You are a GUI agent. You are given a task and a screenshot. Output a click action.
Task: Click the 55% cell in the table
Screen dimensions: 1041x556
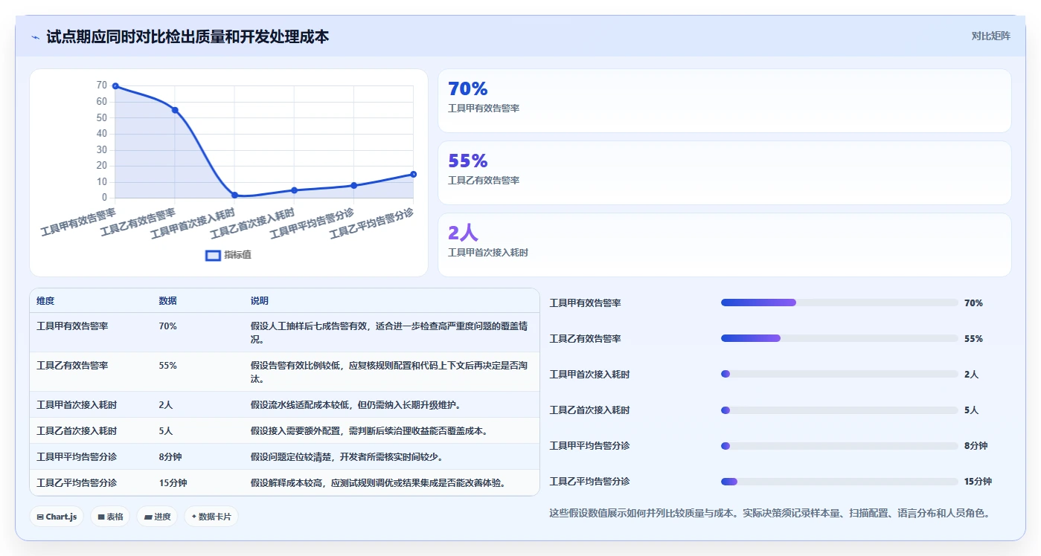pyautogui.click(x=167, y=366)
